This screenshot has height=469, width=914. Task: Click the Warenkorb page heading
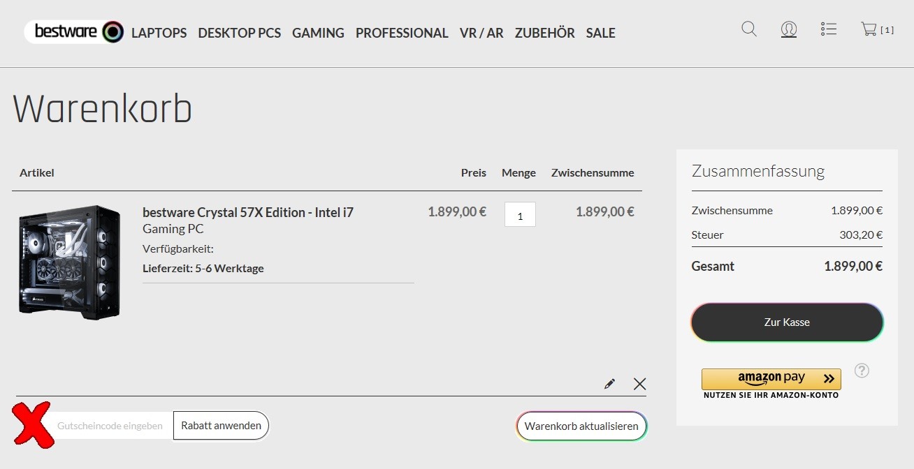pos(102,110)
